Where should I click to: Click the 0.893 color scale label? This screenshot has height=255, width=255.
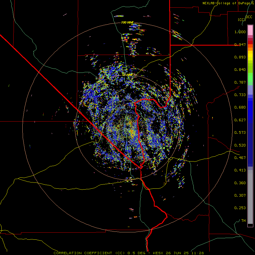[x=240, y=57]
